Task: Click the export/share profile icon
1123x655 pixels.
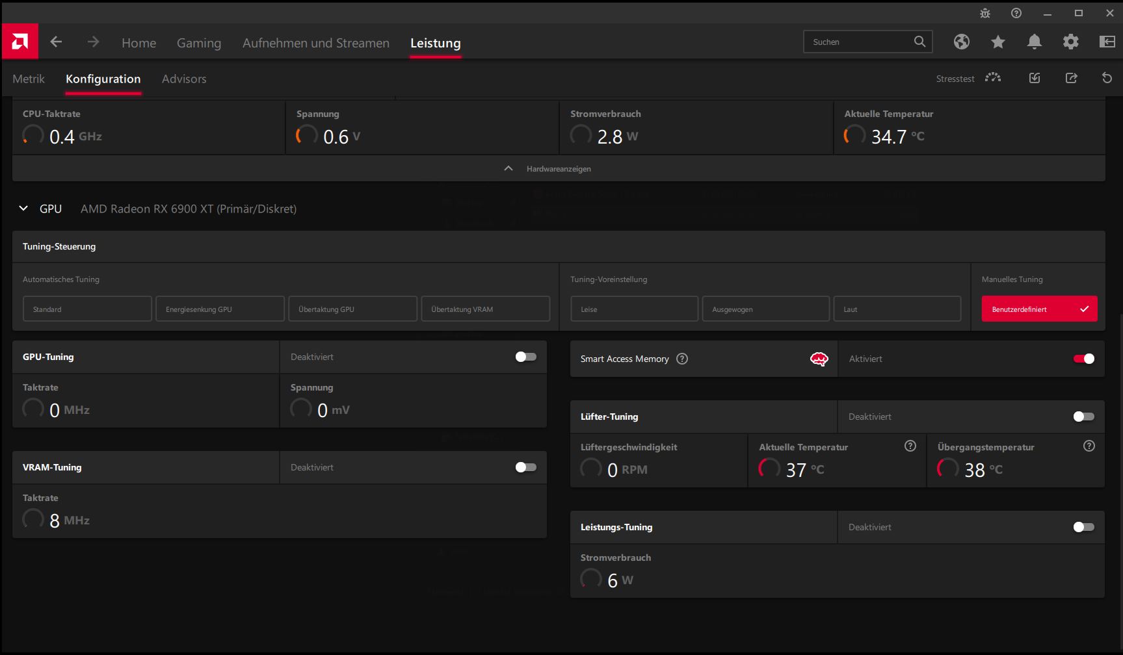Action: 1072,78
